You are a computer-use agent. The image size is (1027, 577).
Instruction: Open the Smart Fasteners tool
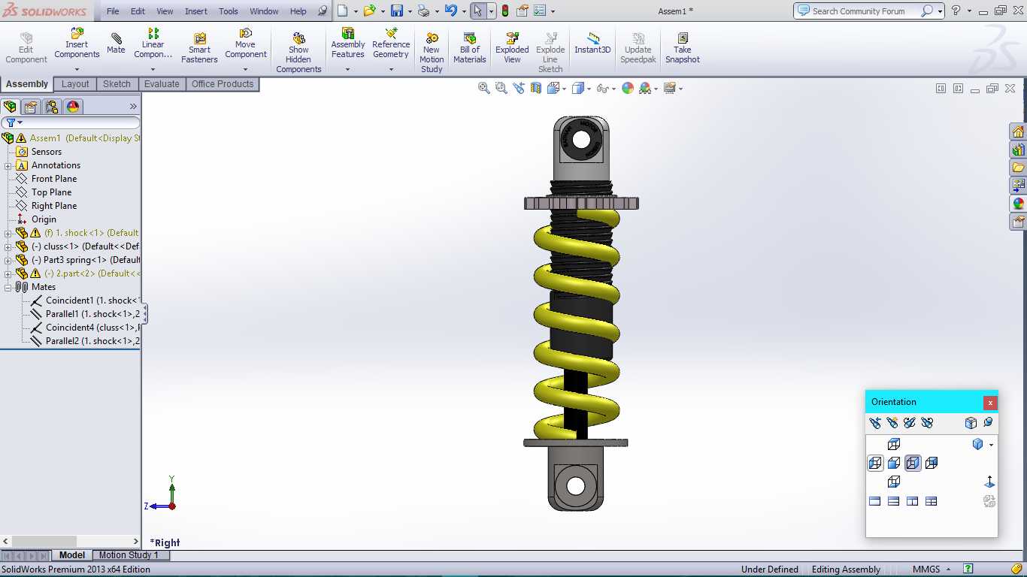(x=199, y=48)
